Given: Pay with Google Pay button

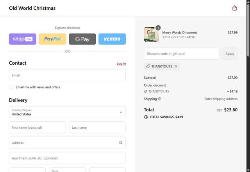Looking at the screenshot, I should [x=82, y=39].
